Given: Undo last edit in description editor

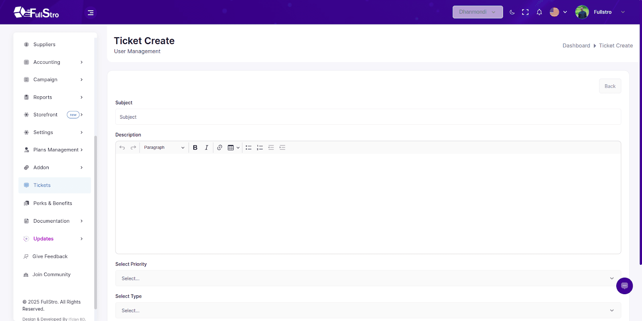Looking at the screenshot, I should click(122, 148).
